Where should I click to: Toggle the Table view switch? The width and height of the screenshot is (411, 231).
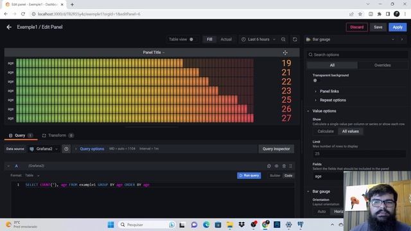tap(193, 39)
